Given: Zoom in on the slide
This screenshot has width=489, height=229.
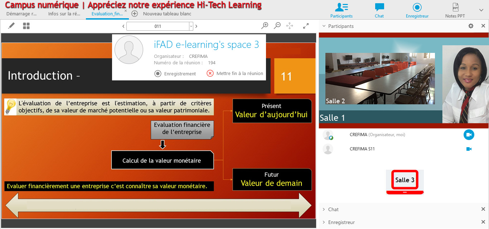Looking at the screenshot, I should coord(265,26).
